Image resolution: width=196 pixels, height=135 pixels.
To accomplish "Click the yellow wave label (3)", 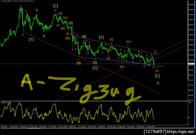I will (x=78, y=63).
